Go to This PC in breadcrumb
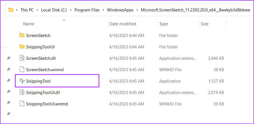The height and width of the screenshot is (124, 254). (27, 10)
